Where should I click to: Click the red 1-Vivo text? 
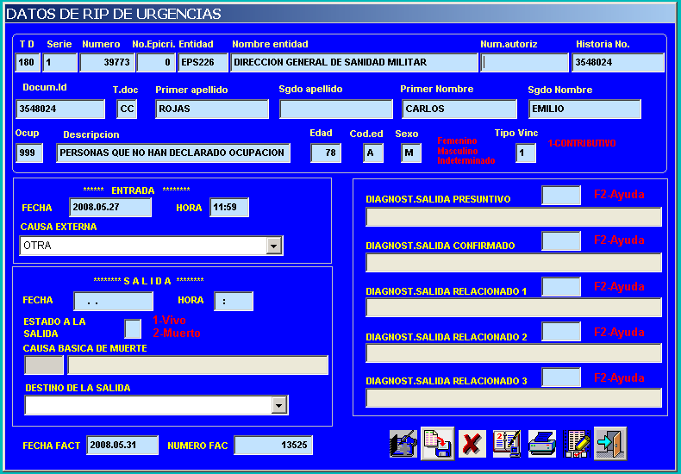click(169, 321)
